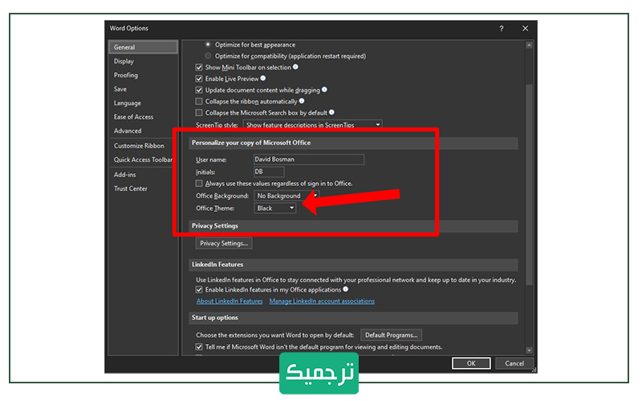The height and width of the screenshot is (401, 642).
Task: Cancel the Word Options dialog
Action: tap(514, 363)
